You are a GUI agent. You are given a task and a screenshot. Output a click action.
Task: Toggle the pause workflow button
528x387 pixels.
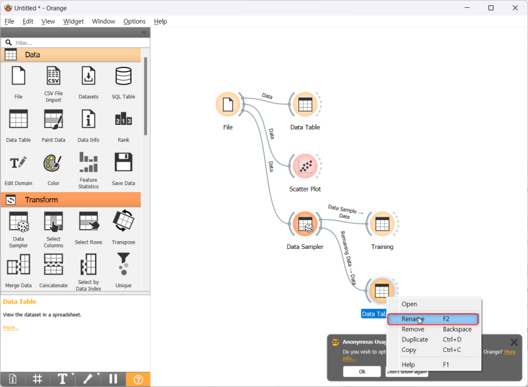113,379
